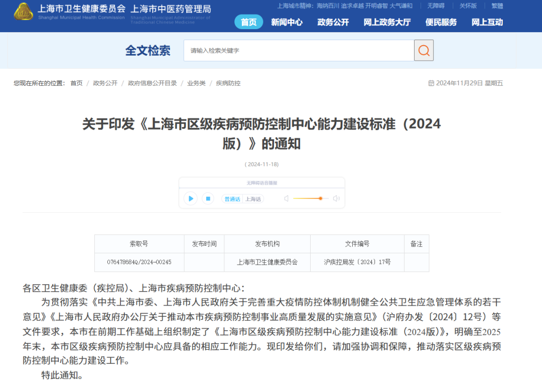Click the mute speaker icon left of volume slider
The image size is (542, 389).
coord(286,198)
